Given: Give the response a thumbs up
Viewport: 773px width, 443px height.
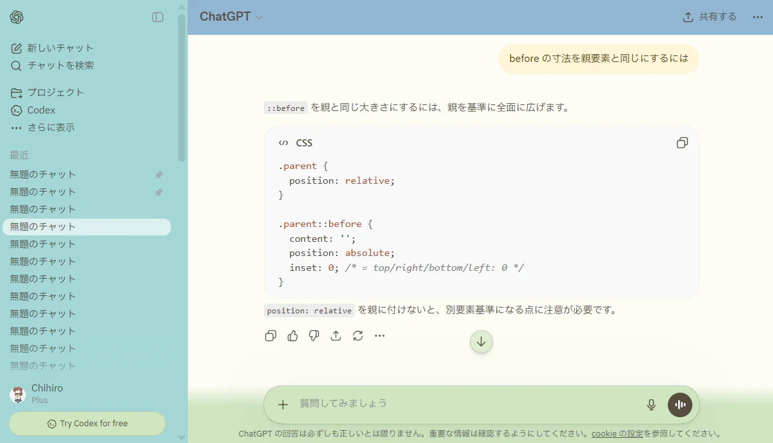Looking at the screenshot, I should point(292,336).
